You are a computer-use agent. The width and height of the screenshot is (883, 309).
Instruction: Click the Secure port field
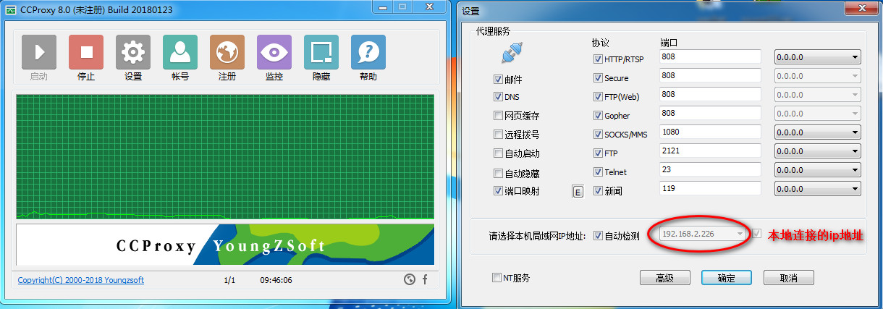(711, 75)
